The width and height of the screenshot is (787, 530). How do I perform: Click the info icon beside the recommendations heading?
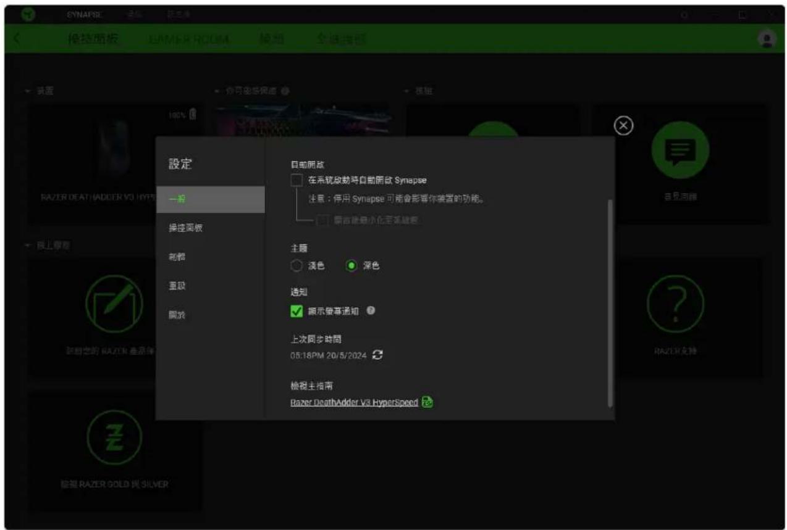point(285,91)
